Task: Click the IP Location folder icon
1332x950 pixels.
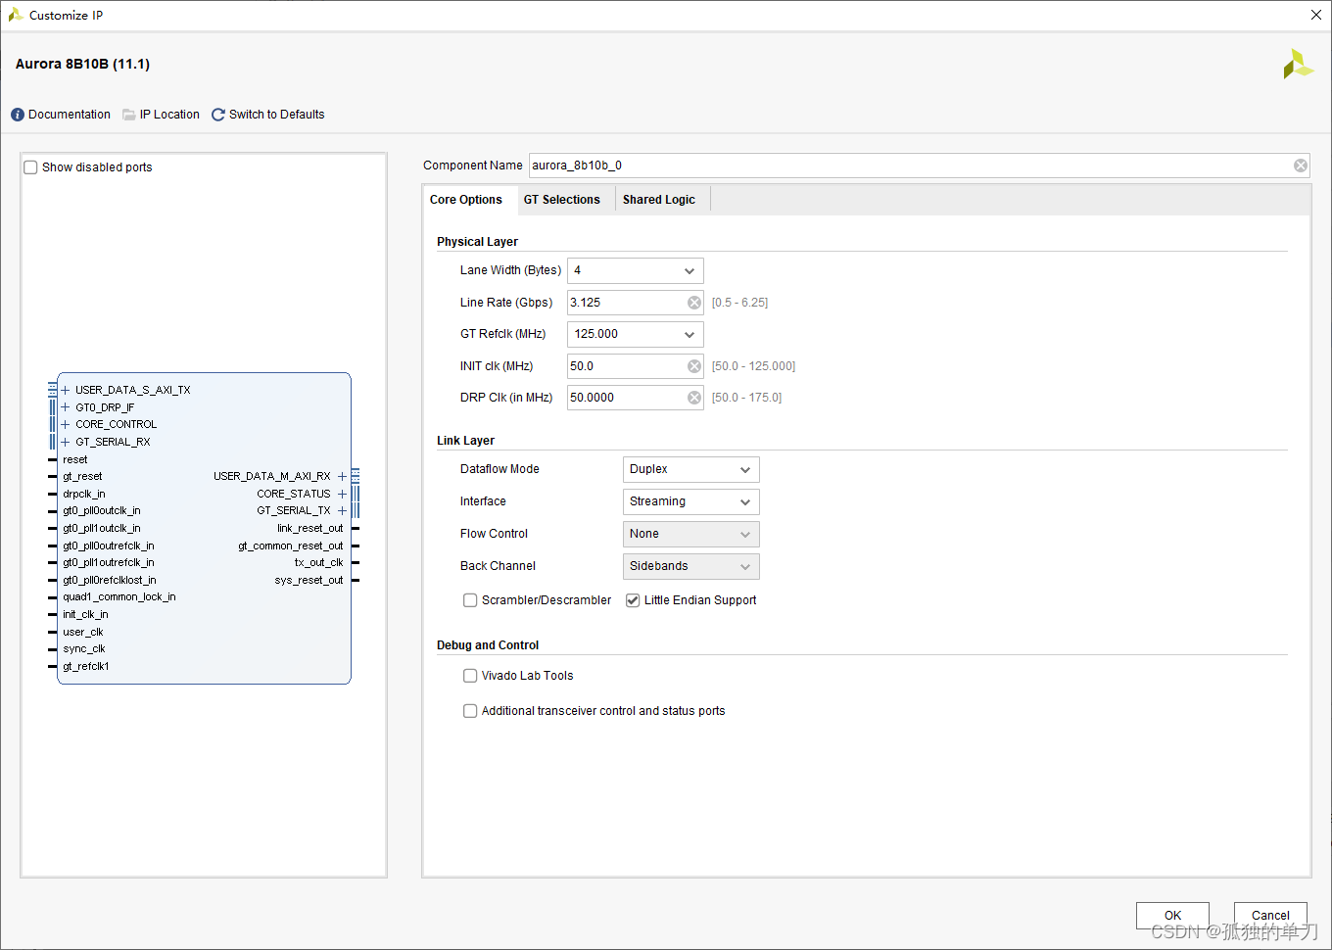Action: [129, 115]
